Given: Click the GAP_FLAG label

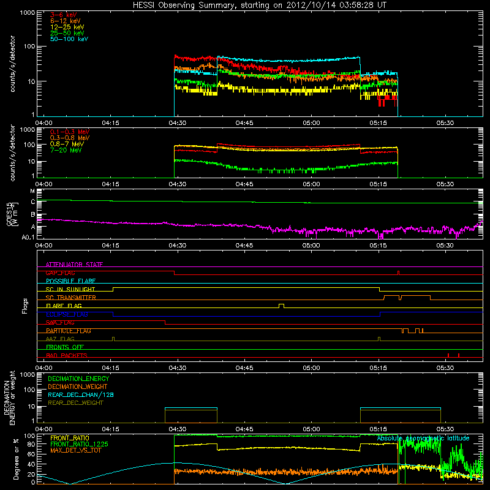Looking at the screenshot, I should point(60,273).
